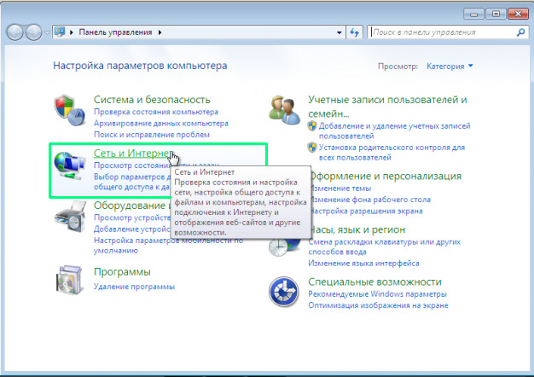This screenshot has width=534, height=377.
Task: Expand the address bar history dropdown arrow
Action: tap(338, 32)
